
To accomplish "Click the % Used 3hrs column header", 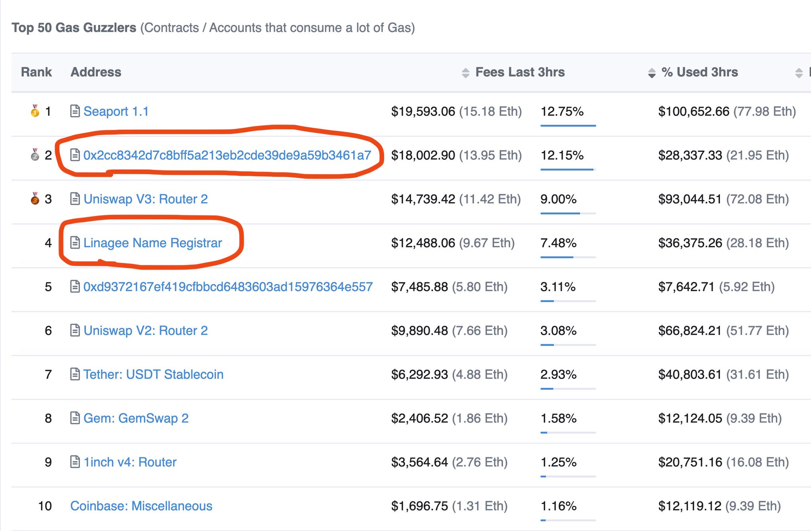I will pos(700,72).
